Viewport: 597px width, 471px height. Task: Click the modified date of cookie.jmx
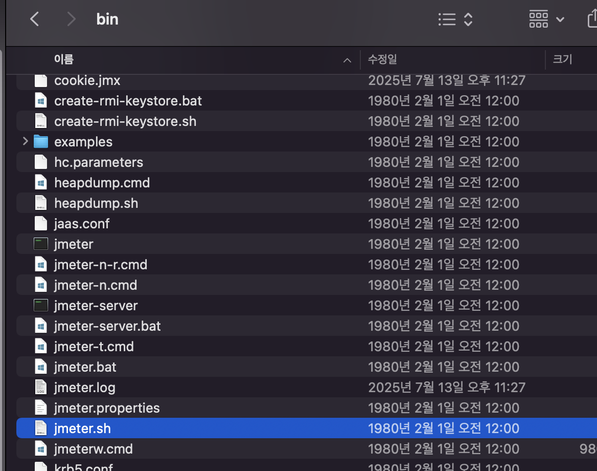(447, 80)
